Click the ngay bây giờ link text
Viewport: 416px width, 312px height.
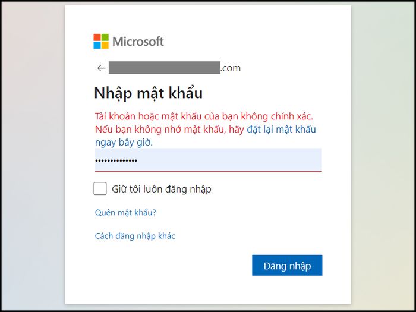pyautogui.click(x=124, y=143)
